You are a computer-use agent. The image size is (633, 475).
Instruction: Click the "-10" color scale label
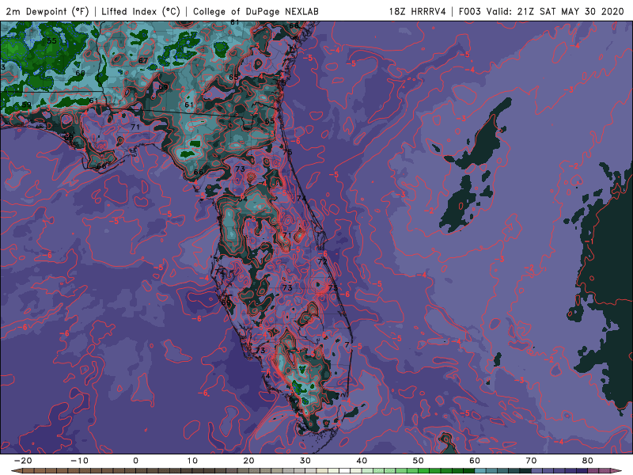[79, 461]
